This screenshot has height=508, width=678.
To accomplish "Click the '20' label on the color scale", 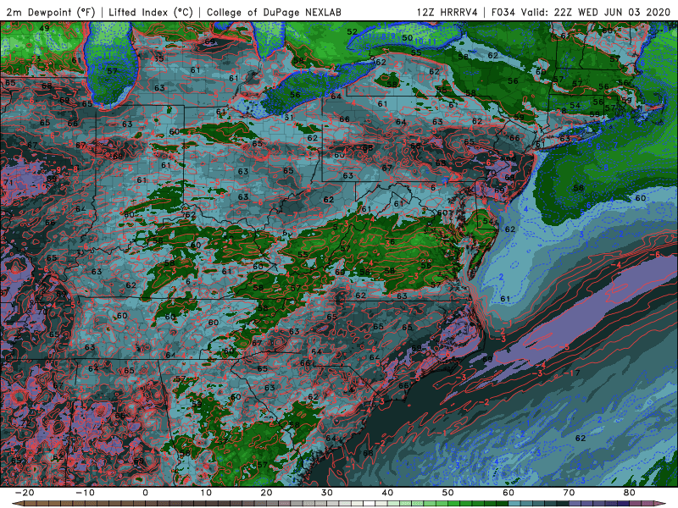I will point(266,493).
